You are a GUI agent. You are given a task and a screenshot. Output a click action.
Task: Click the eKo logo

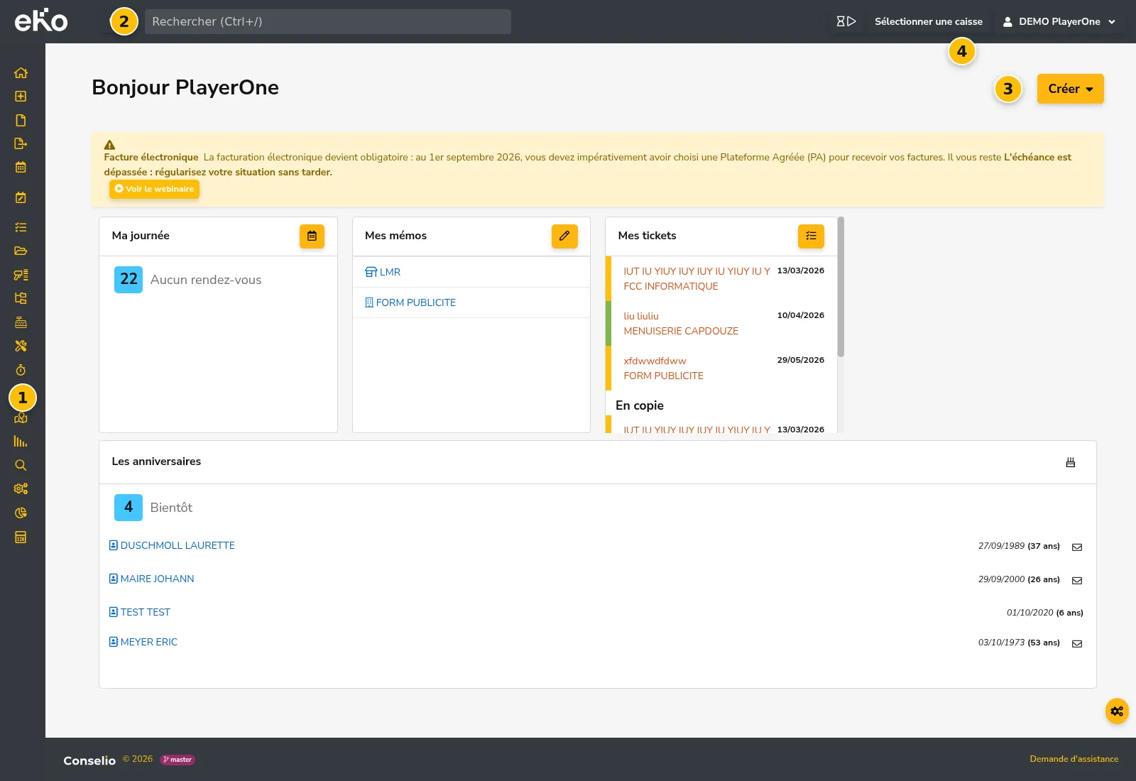click(41, 21)
